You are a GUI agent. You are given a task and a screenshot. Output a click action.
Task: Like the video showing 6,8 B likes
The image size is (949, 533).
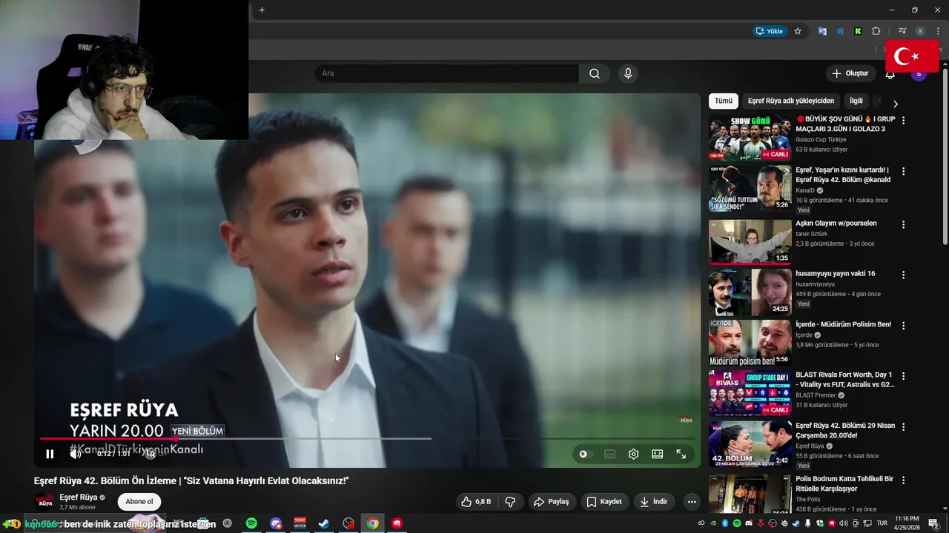pyautogui.click(x=477, y=501)
